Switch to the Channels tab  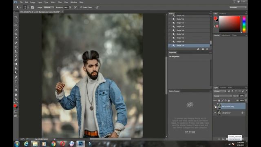tap(223, 88)
